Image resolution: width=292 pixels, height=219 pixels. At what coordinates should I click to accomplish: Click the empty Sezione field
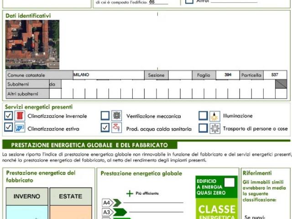coord(180,75)
